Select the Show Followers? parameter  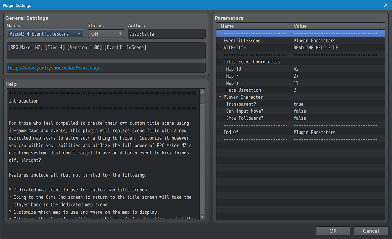click(x=300, y=118)
